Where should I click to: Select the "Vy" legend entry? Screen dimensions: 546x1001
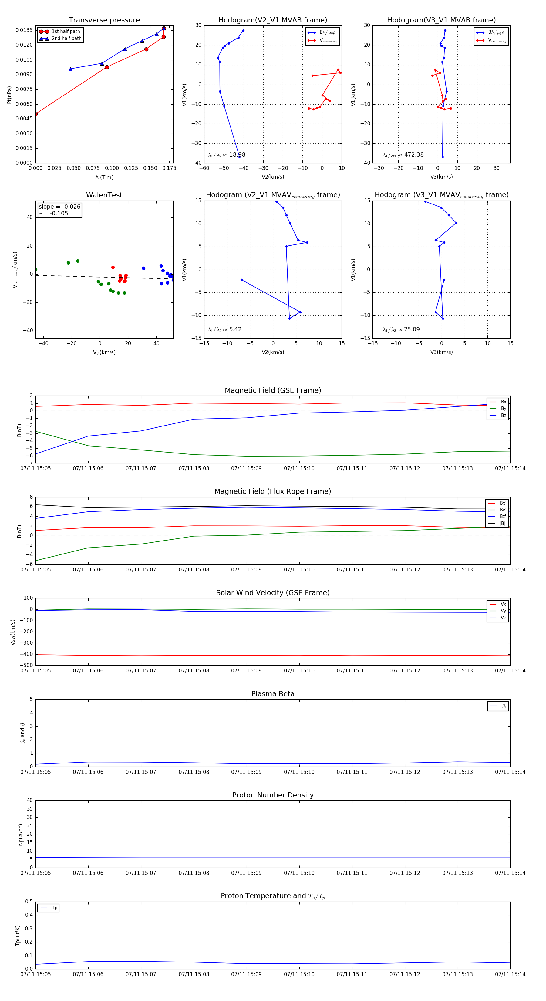pyautogui.click(x=498, y=611)
